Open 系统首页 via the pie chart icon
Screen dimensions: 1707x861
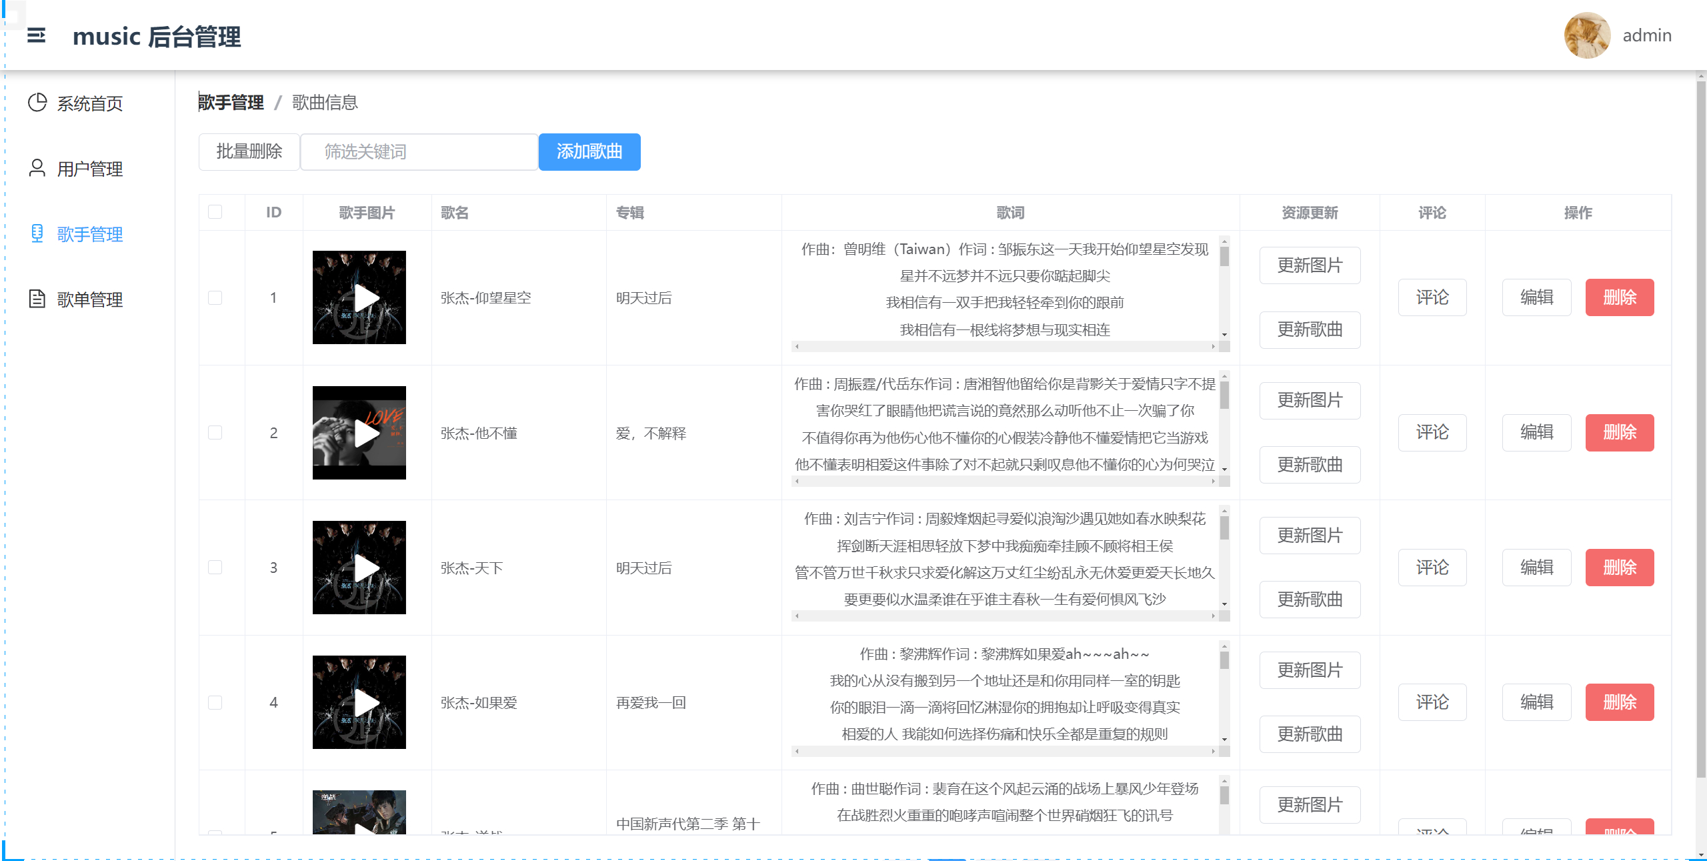pyautogui.click(x=37, y=103)
